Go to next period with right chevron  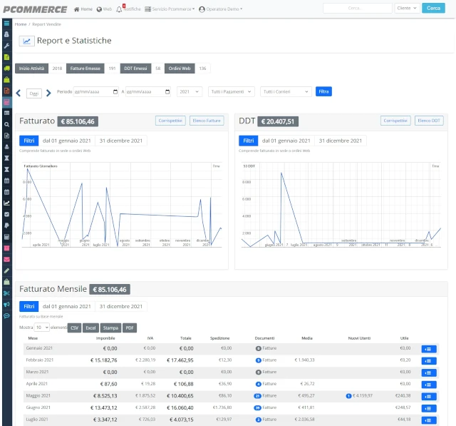(x=48, y=93)
